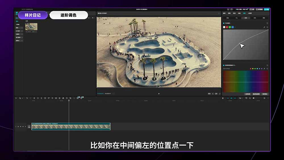Select the active Curves sub-tab

click(246, 18)
